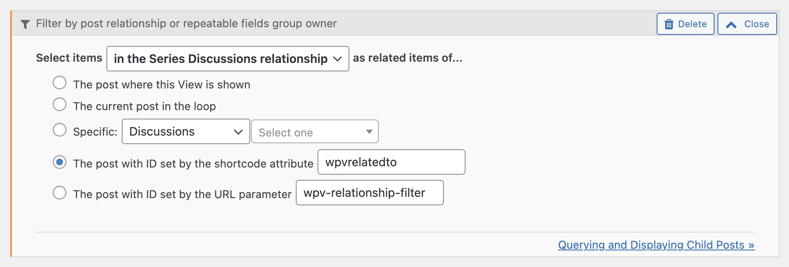Image resolution: width=789 pixels, height=267 pixels.
Task: Delete this post relationship filter
Action: pos(685,24)
